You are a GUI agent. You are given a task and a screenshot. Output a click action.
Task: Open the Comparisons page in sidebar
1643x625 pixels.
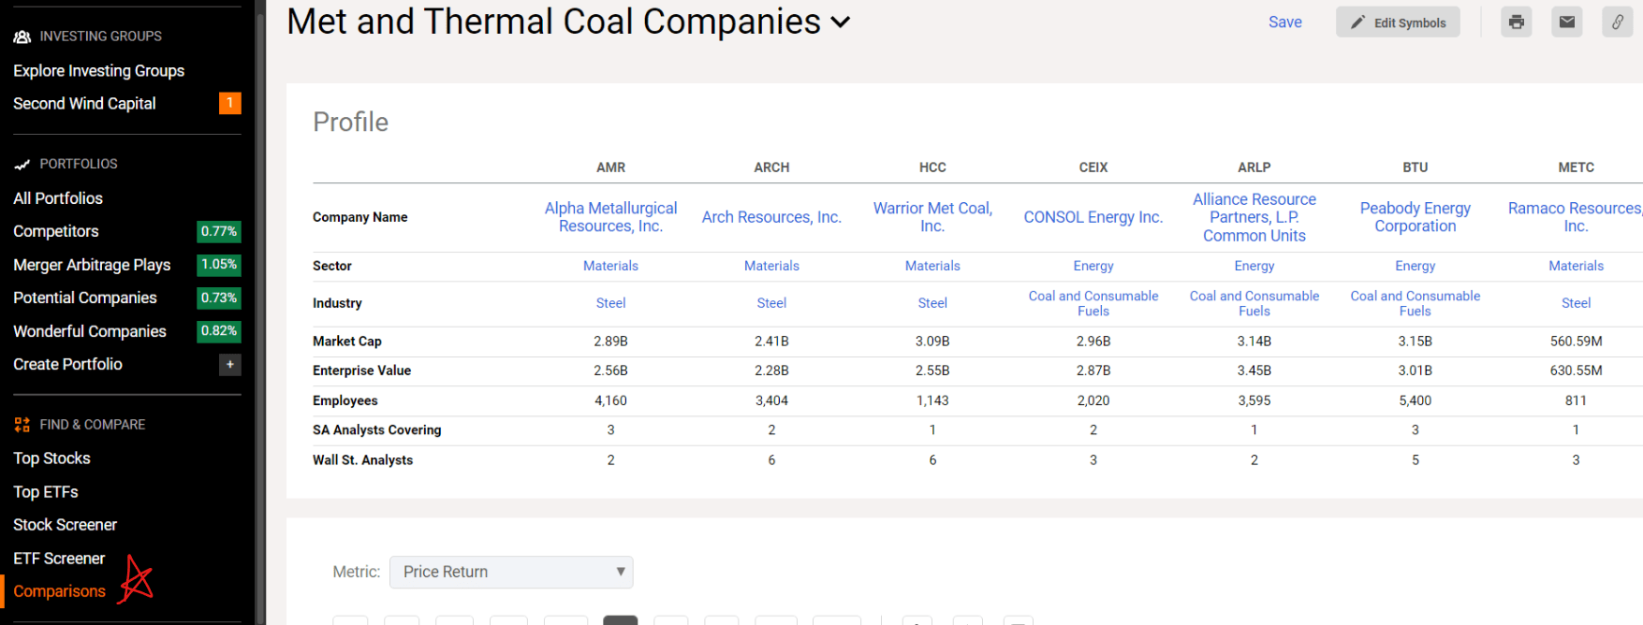(x=59, y=591)
